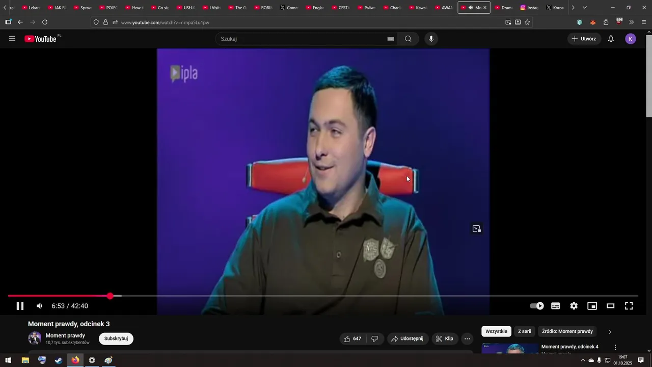Bookmark this page with the star
The height and width of the screenshot is (367, 652).
tap(527, 22)
